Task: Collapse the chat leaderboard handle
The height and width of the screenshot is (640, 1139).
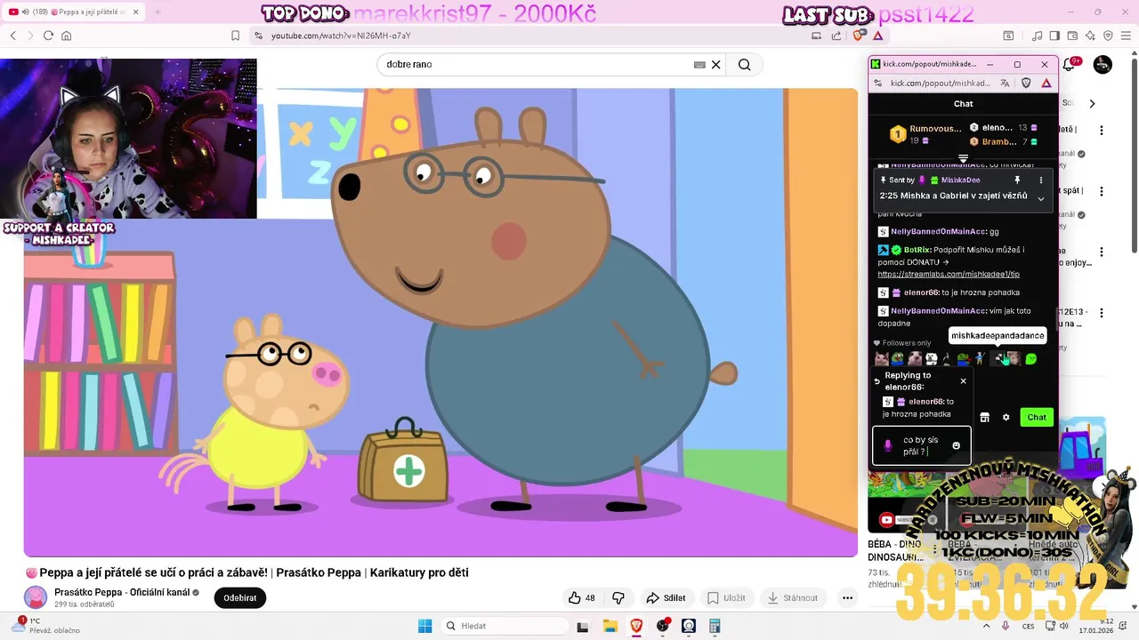Action: 963,159
